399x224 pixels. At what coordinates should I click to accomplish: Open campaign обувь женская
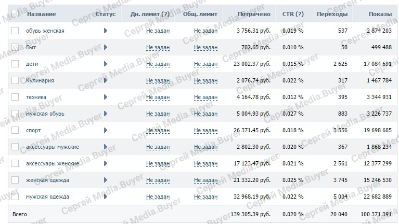pyautogui.click(x=45, y=31)
